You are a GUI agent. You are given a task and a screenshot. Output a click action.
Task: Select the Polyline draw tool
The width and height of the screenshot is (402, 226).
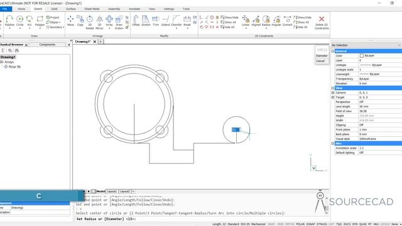coord(9,21)
